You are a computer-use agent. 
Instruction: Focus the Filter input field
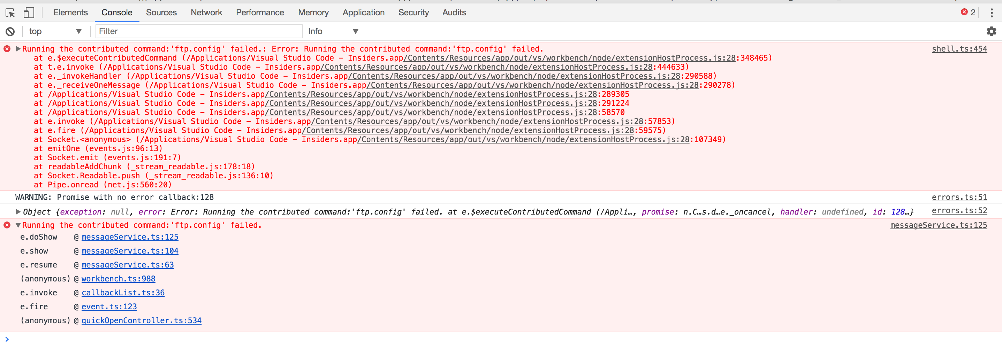tap(199, 31)
